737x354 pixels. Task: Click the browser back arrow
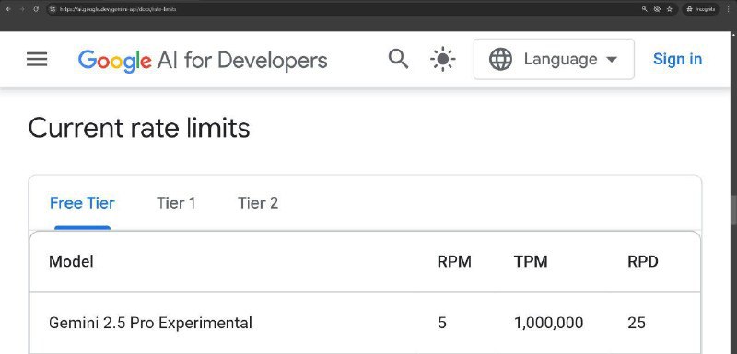point(8,9)
